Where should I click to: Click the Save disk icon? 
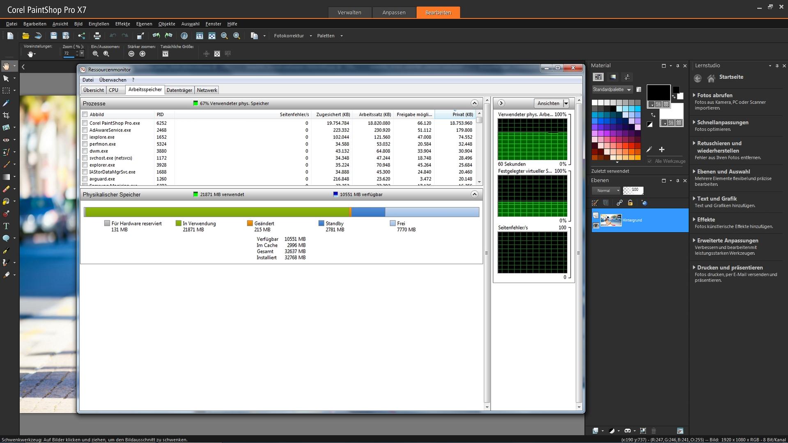point(53,36)
